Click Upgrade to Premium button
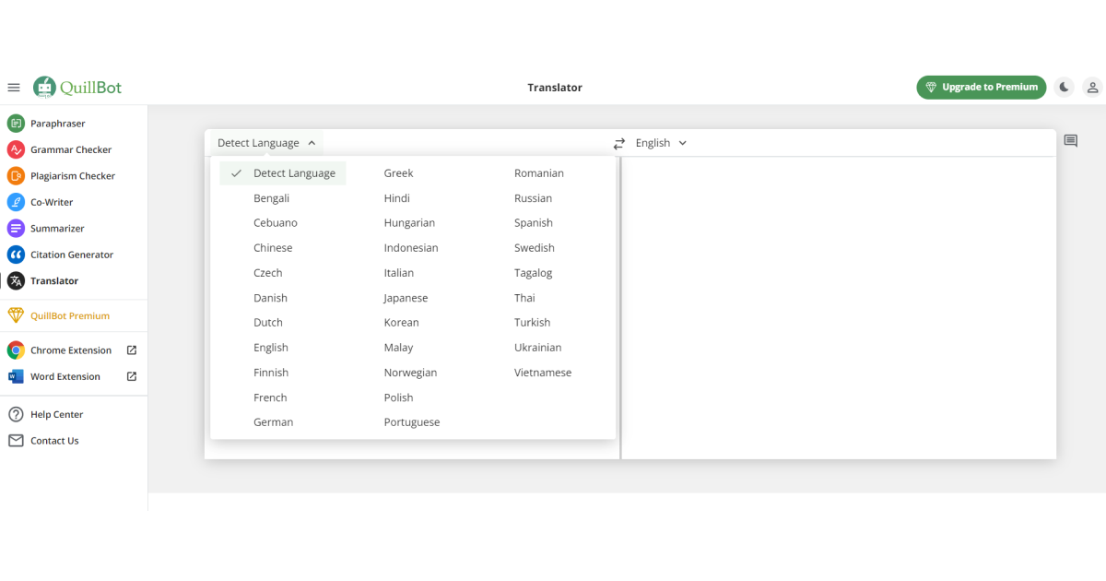The width and height of the screenshot is (1106, 581). 982,87
